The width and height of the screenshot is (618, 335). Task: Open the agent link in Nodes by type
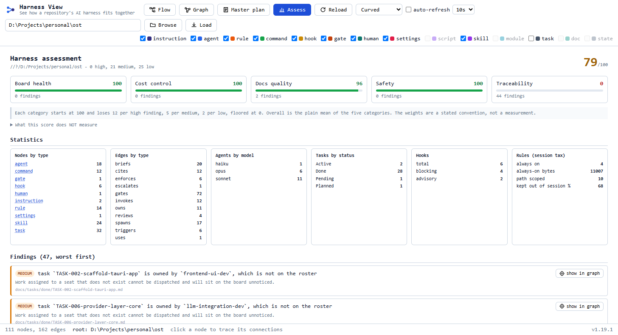tap(21, 164)
